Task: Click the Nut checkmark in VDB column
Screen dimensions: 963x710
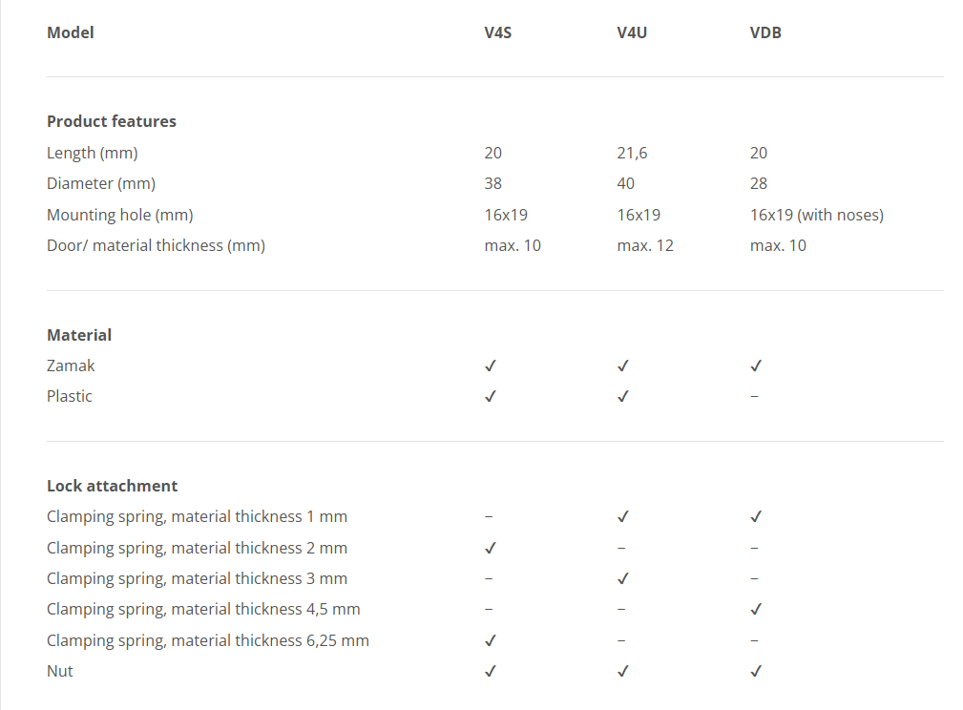Action: [756, 671]
